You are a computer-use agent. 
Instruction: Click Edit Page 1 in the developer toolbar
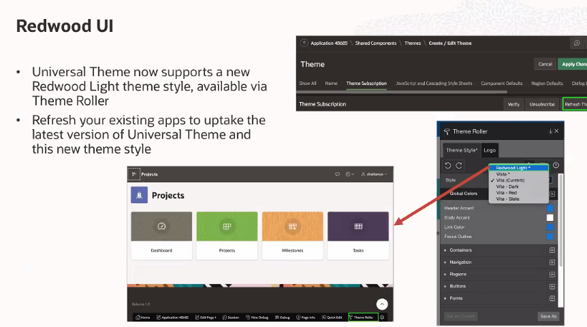[x=206, y=317]
